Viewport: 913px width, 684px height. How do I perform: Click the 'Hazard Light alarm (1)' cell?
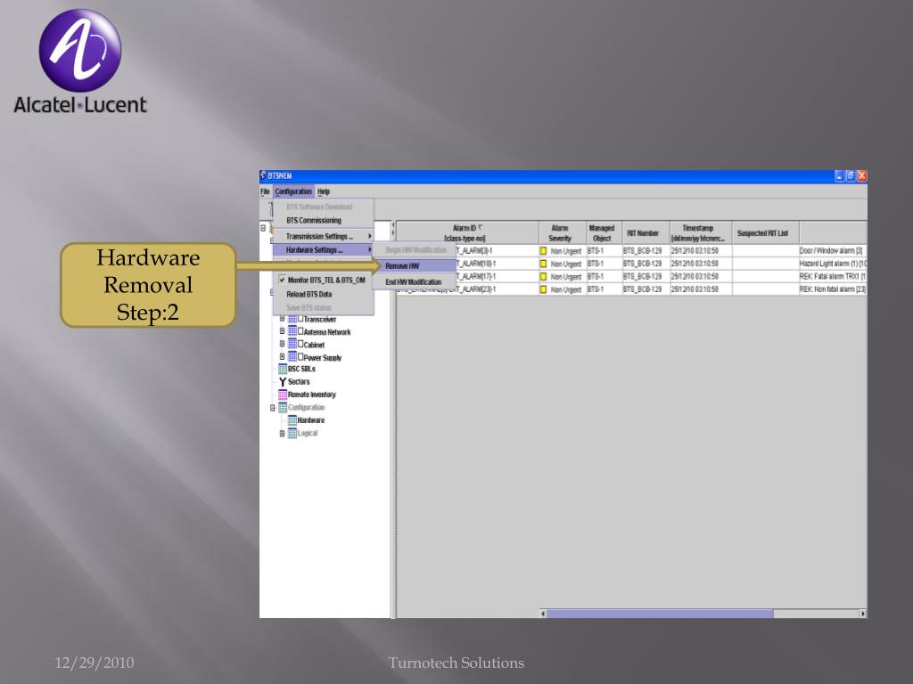[x=833, y=264]
